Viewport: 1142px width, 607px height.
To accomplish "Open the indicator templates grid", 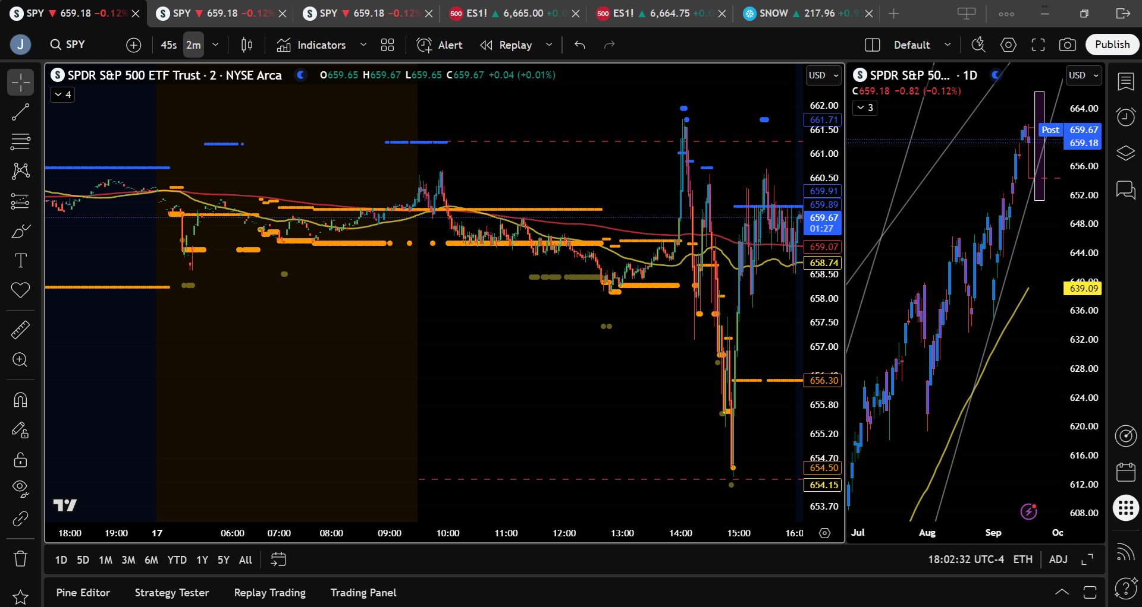I will click(387, 45).
